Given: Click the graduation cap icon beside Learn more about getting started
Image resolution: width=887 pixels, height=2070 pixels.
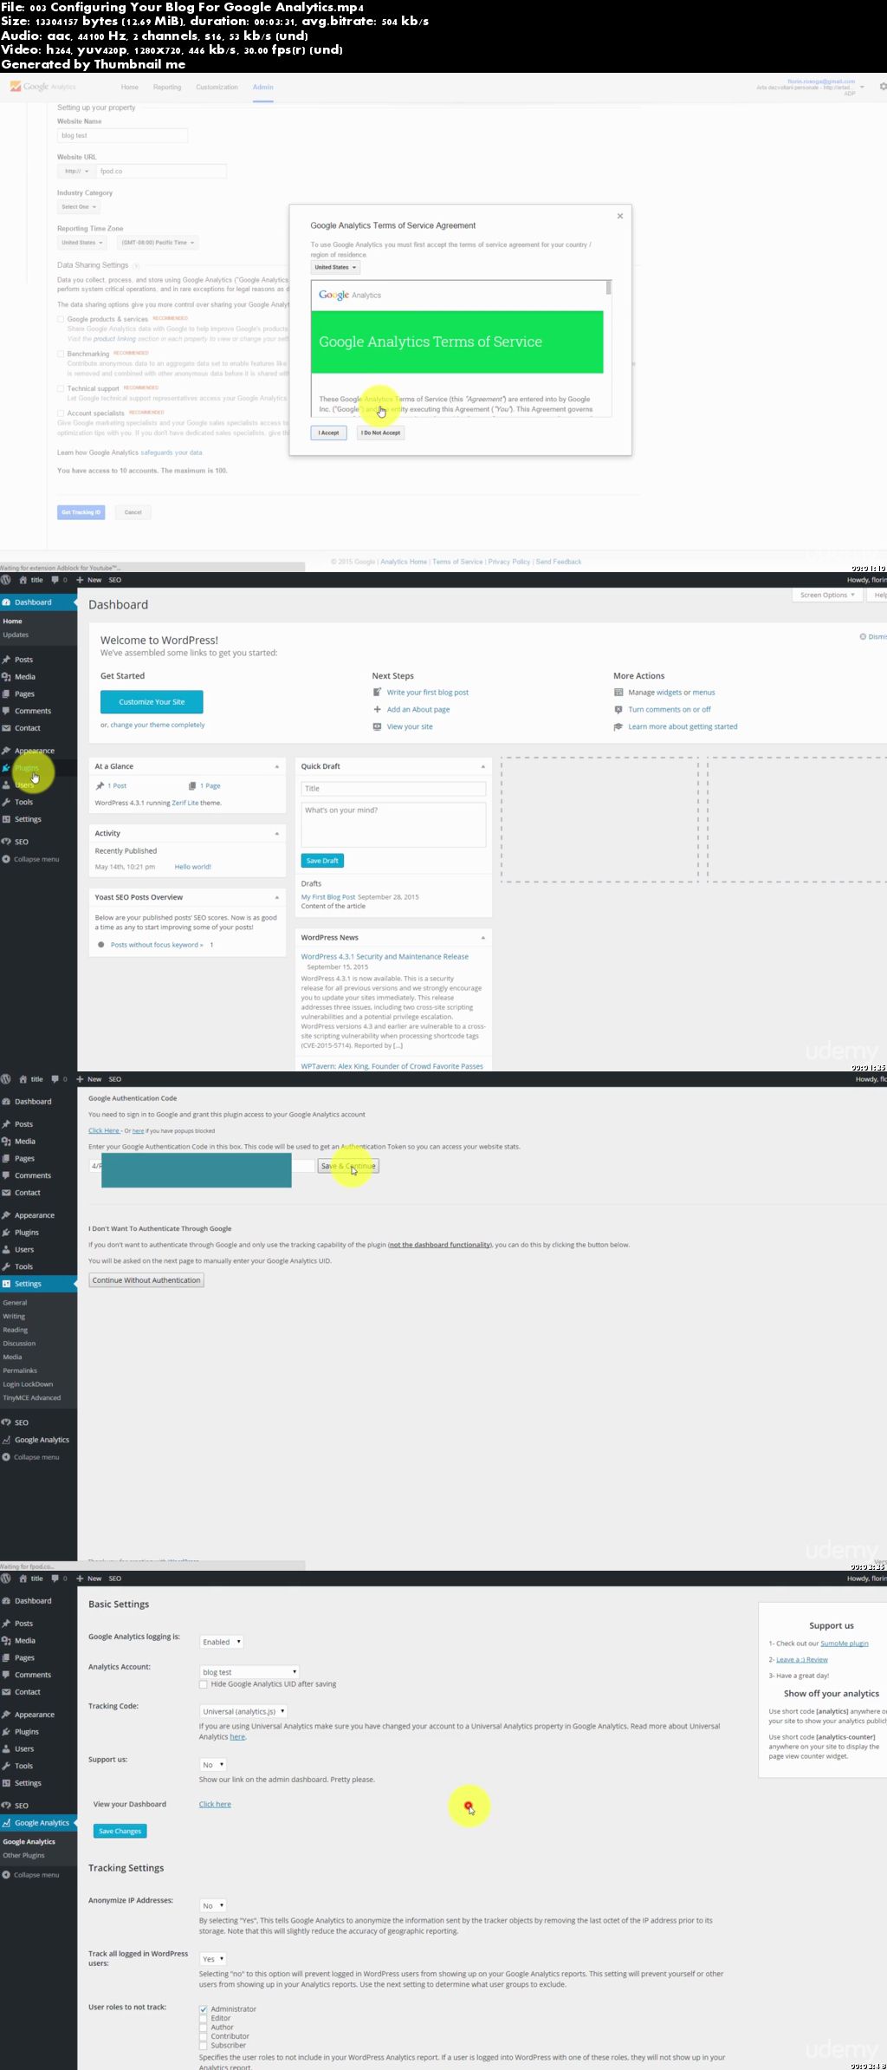Looking at the screenshot, I should click(x=618, y=726).
